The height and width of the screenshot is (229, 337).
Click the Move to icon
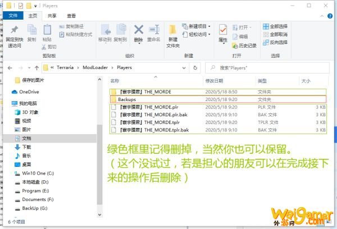(106, 29)
